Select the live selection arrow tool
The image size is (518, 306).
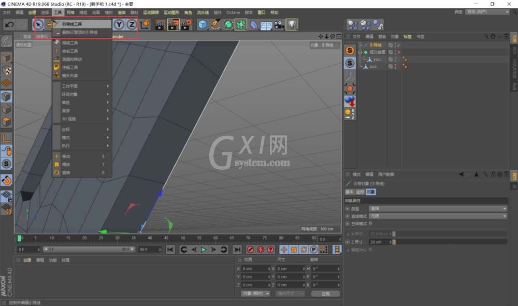coord(38,24)
